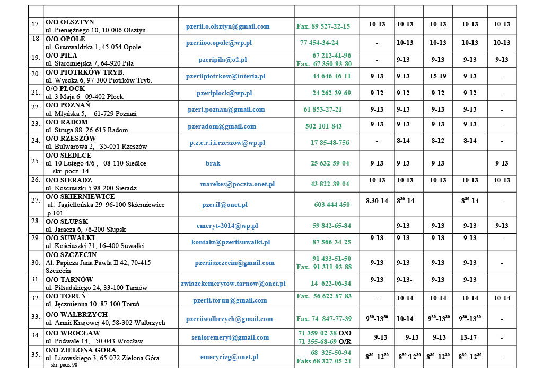The height and width of the screenshot is (384, 543).
Task: Select phone number 44 646-46-11
Action: pos(332,76)
